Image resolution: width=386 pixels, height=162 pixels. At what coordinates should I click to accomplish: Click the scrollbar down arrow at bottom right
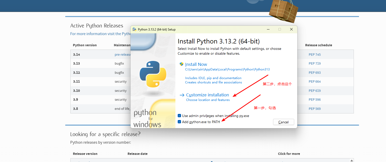(352, 160)
